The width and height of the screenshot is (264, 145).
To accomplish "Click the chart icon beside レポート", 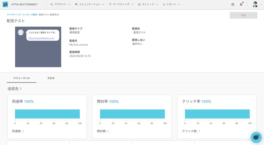I will 164,4.
